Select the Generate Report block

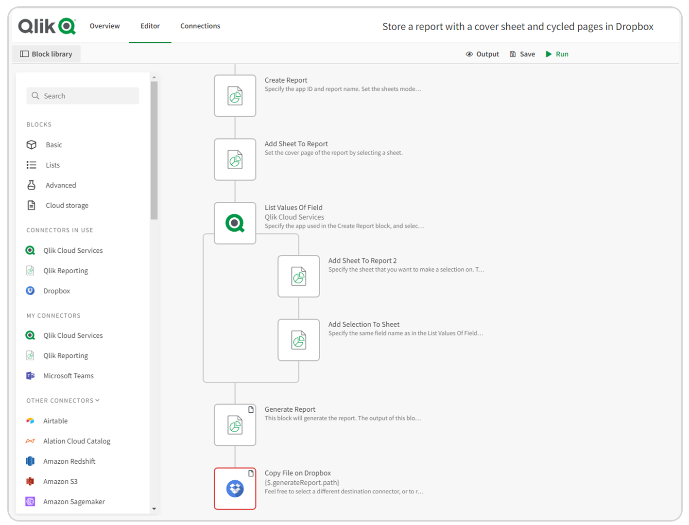pyautogui.click(x=235, y=425)
